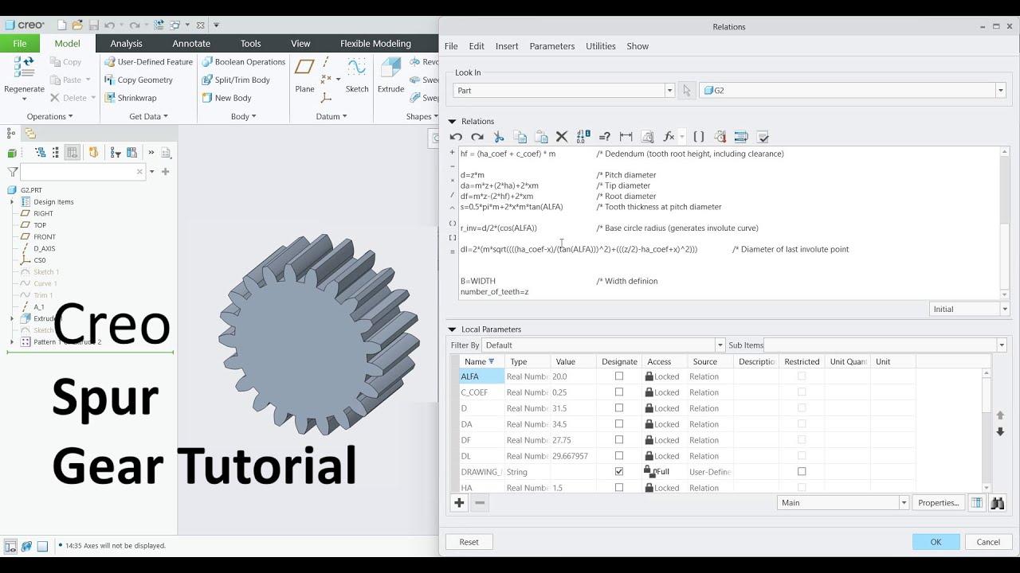Expand the Get Data group dropdown
Viewport: 1020px width, 573px height.
[x=148, y=116]
